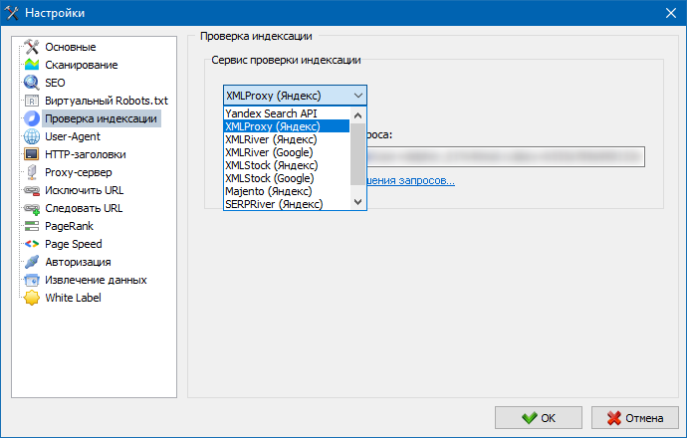This screenshot has height=438, width=687.
Task: Open the запросов... hyperlink
Action: pyautogui.click(x=410, y=180)
